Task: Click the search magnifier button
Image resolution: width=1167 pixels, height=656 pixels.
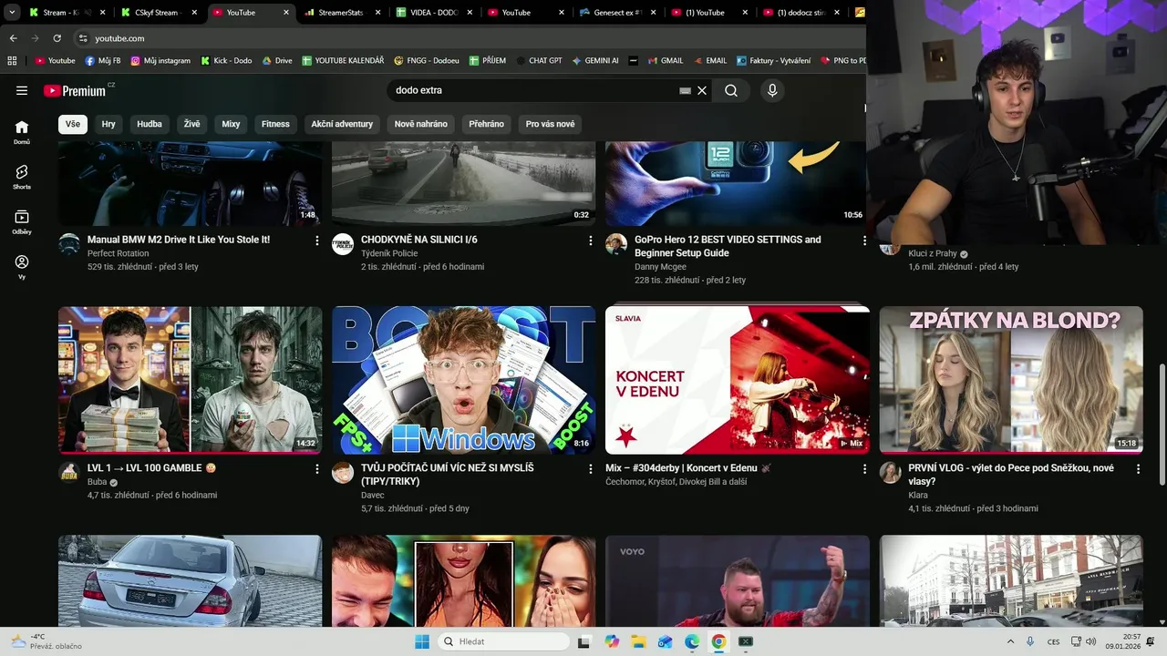Action: click(731, 90)
